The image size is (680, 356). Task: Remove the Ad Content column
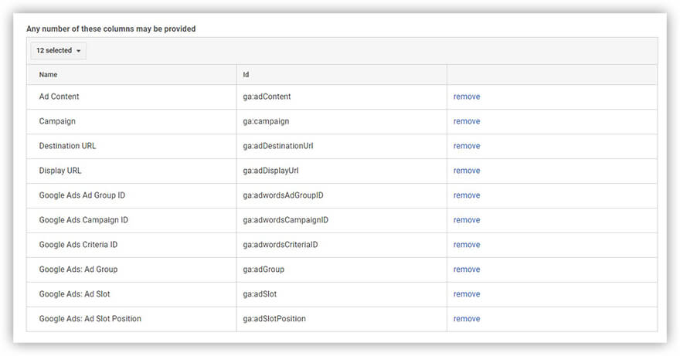pyautogui.click(x=466, y=97)
